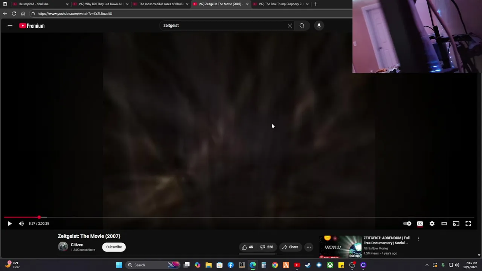Launch Steam from the taskbar
Screen dimensions: 482x271
click(x=308, y=265)
